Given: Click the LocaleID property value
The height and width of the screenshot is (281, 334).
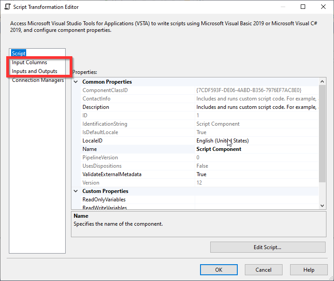Looking at the screenshot, I should [256, 141].
